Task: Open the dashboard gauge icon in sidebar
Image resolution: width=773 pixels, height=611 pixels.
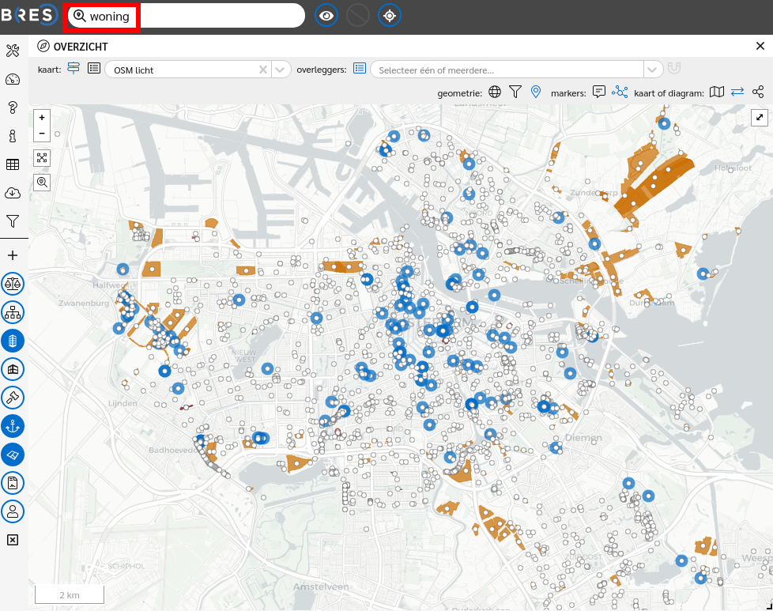Action: tap(13, 79)
